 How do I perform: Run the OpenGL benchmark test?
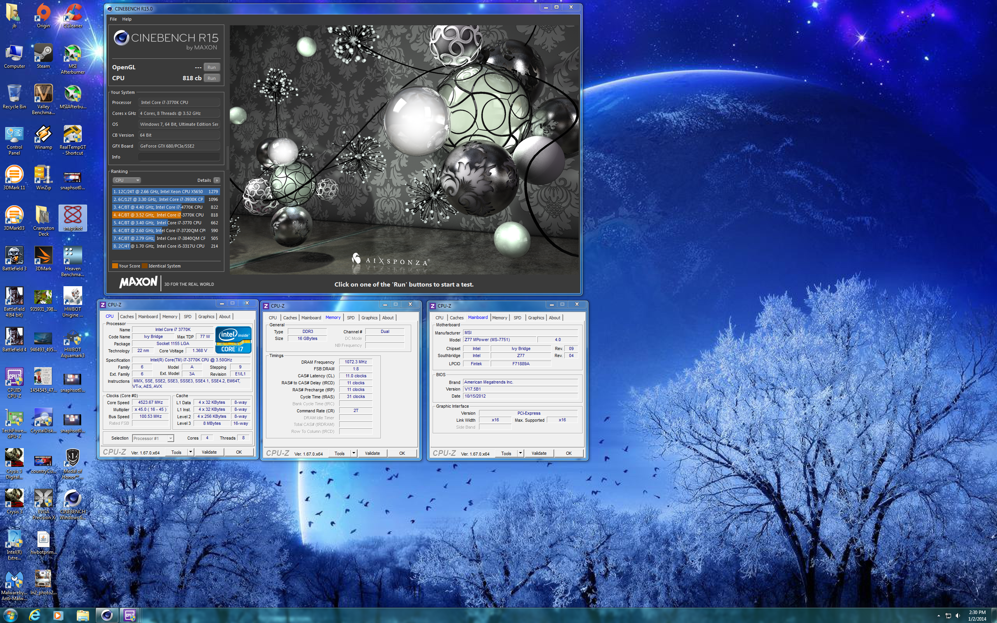point(211,67)
